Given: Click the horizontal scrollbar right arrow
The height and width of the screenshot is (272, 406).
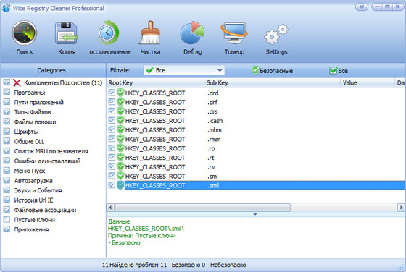Looking at the screenshot, I should pyautogui.click(x=401, y=207).
